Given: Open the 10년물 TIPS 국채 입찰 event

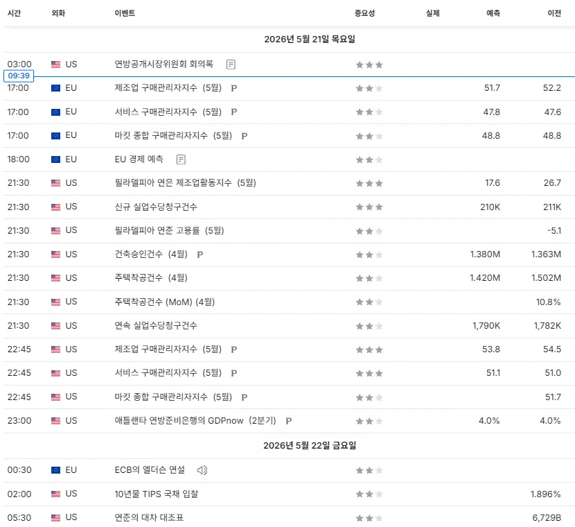Looking at the screenshot, I should (x=156, y=494).
